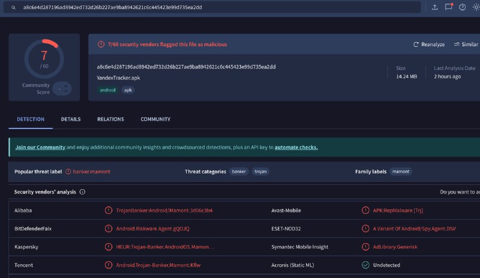480x278 pixels.
Task: Toggle the light theme sun icon
Action: pyautogui.click(x=476, y=7)
